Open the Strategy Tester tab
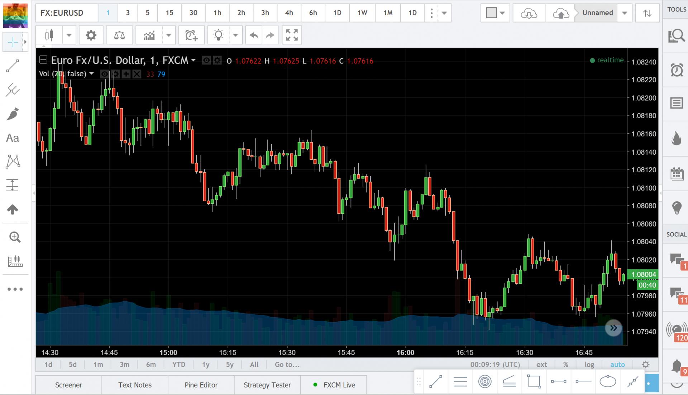The width and height of the screenshot is (688, 395). (267, 385)
